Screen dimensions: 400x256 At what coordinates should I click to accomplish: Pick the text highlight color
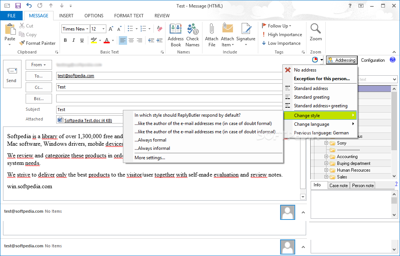pos(93,40)
